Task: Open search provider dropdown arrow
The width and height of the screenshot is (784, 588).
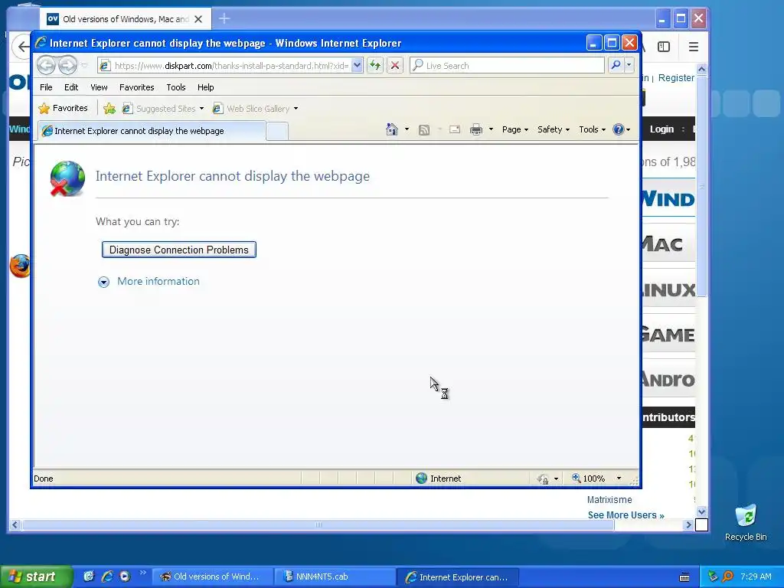Action: coord(629,65)
